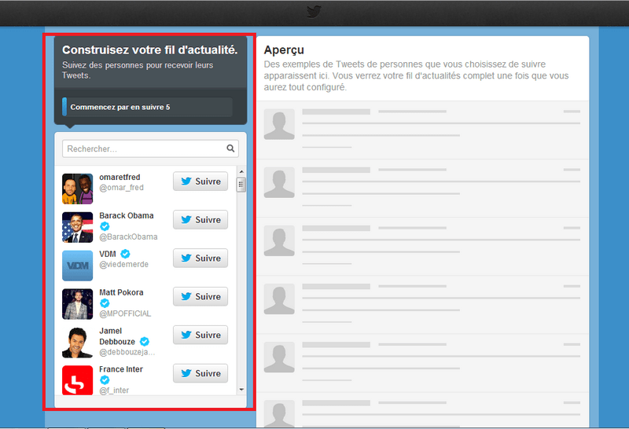Follow VDM with Suivre button

[x=200, y=258]
